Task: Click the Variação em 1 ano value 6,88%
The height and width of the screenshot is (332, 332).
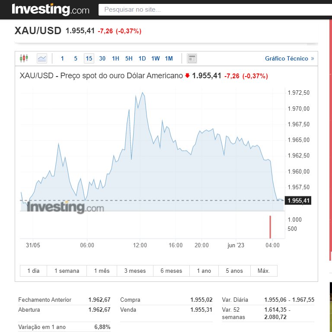Action: coord(102,327)
